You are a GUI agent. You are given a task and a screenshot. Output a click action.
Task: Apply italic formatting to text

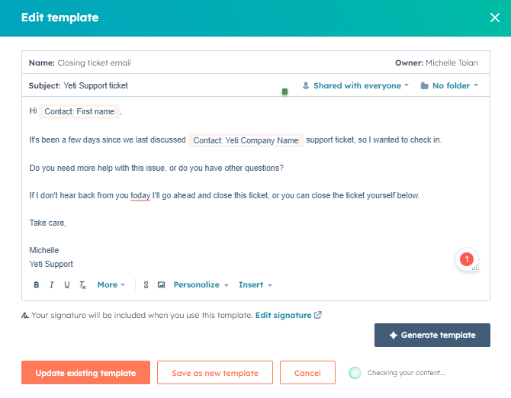pos(51,285)
